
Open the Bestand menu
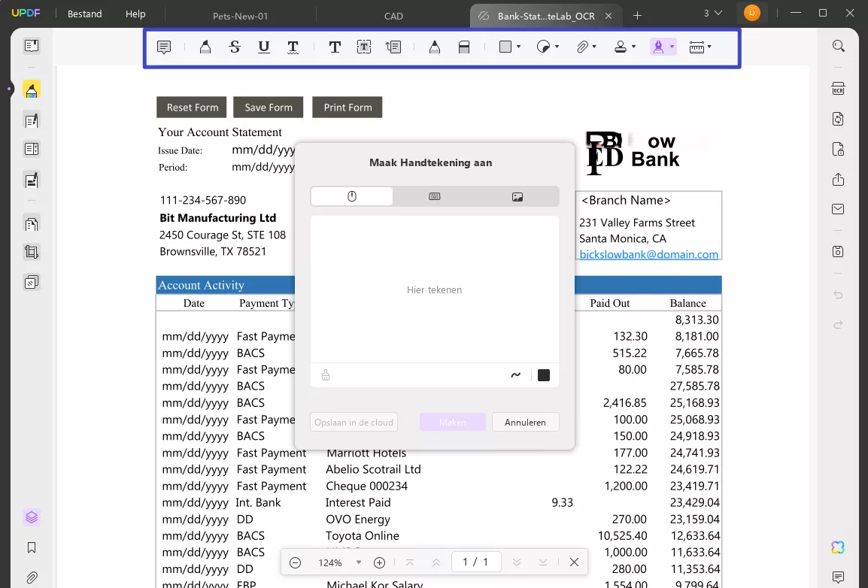[85, 14]
